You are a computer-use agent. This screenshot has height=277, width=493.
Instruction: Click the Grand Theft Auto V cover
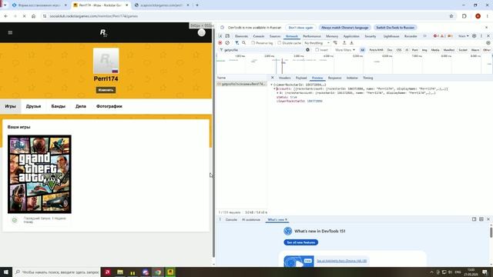[39, 175]
